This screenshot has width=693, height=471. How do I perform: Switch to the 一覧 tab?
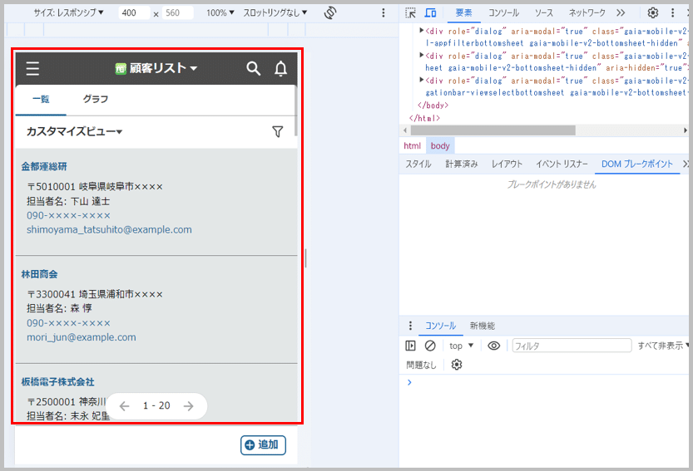tap(41, 100)
